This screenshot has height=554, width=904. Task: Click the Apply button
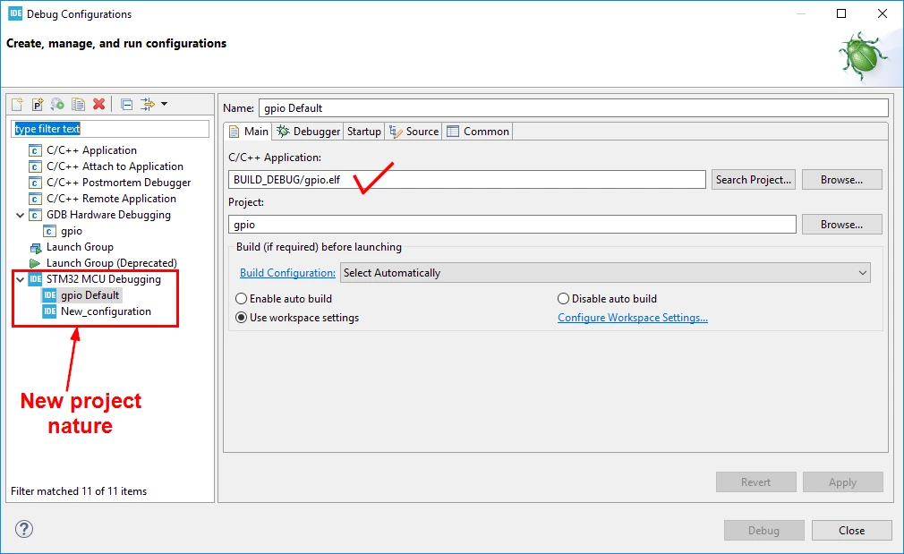click(842, 482)
